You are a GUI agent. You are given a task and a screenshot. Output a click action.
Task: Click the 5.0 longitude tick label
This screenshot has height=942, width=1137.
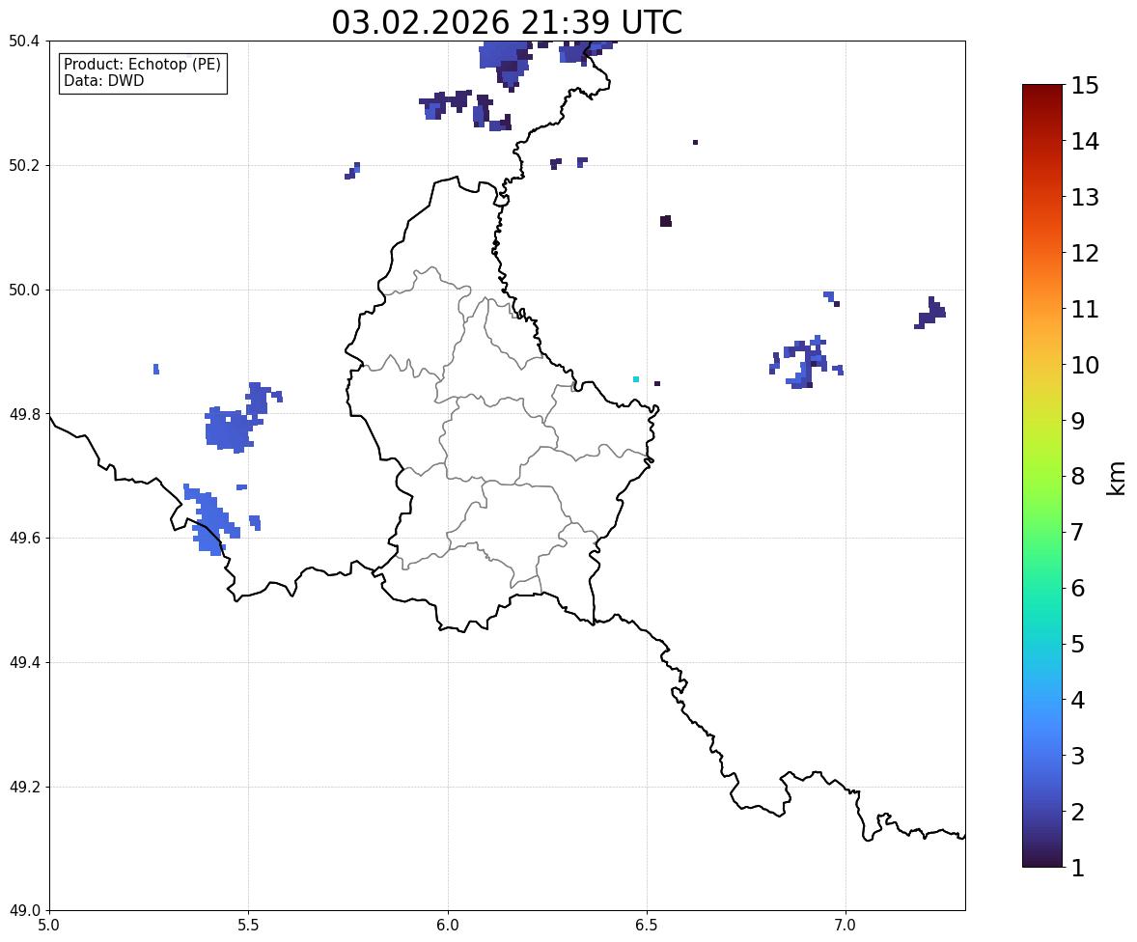(48, 926)
